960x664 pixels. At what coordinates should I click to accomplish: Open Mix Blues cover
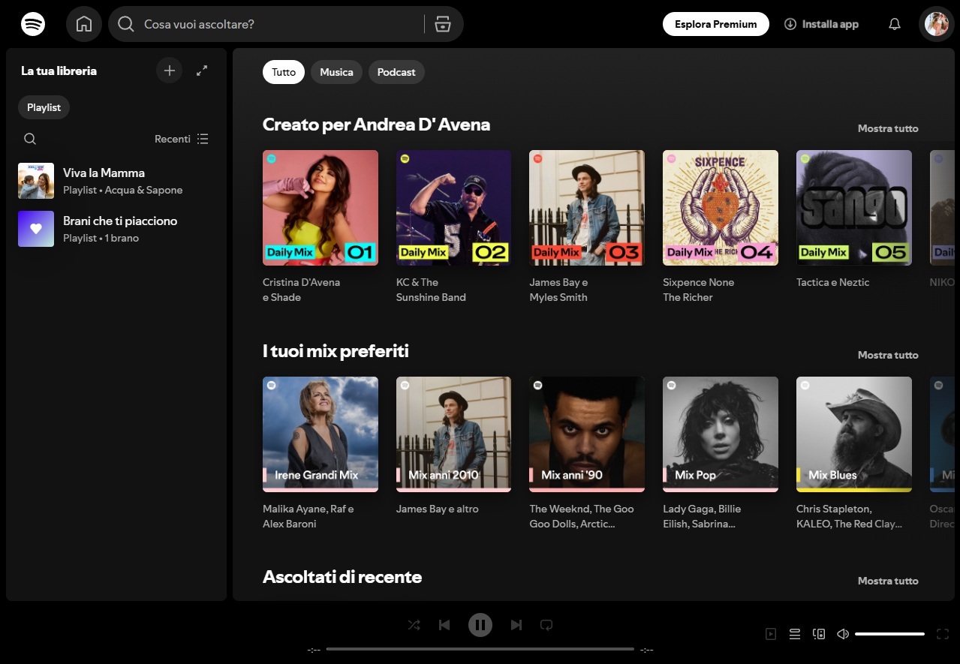click(x=854, y=434)
